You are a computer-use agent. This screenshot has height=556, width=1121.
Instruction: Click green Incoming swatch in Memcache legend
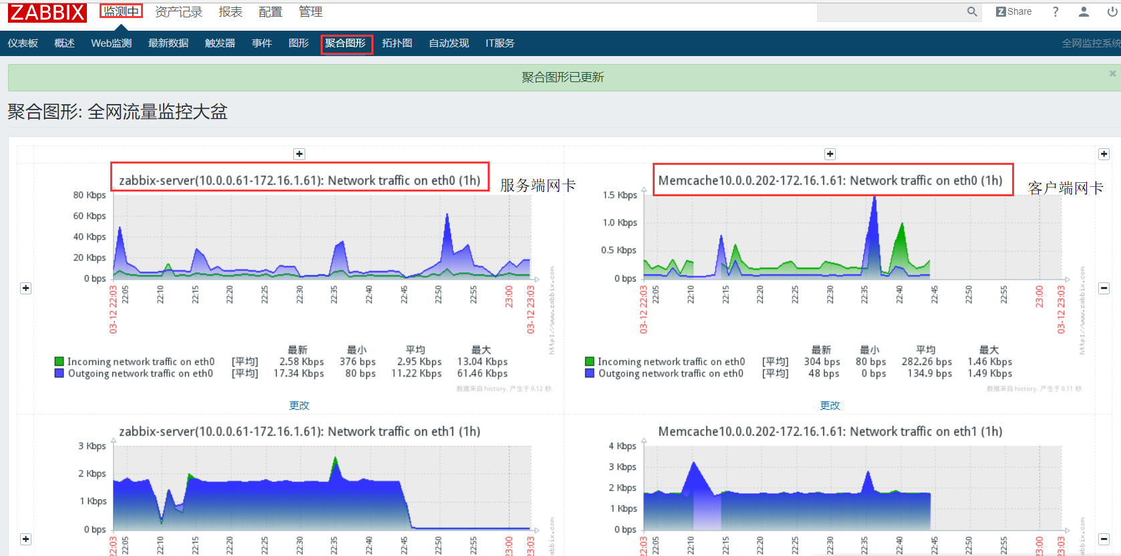pos(590,362)
